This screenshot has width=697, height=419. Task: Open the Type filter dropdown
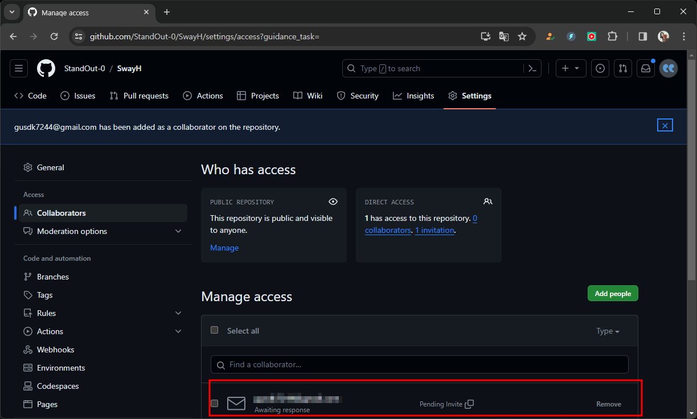coord(608,331)
